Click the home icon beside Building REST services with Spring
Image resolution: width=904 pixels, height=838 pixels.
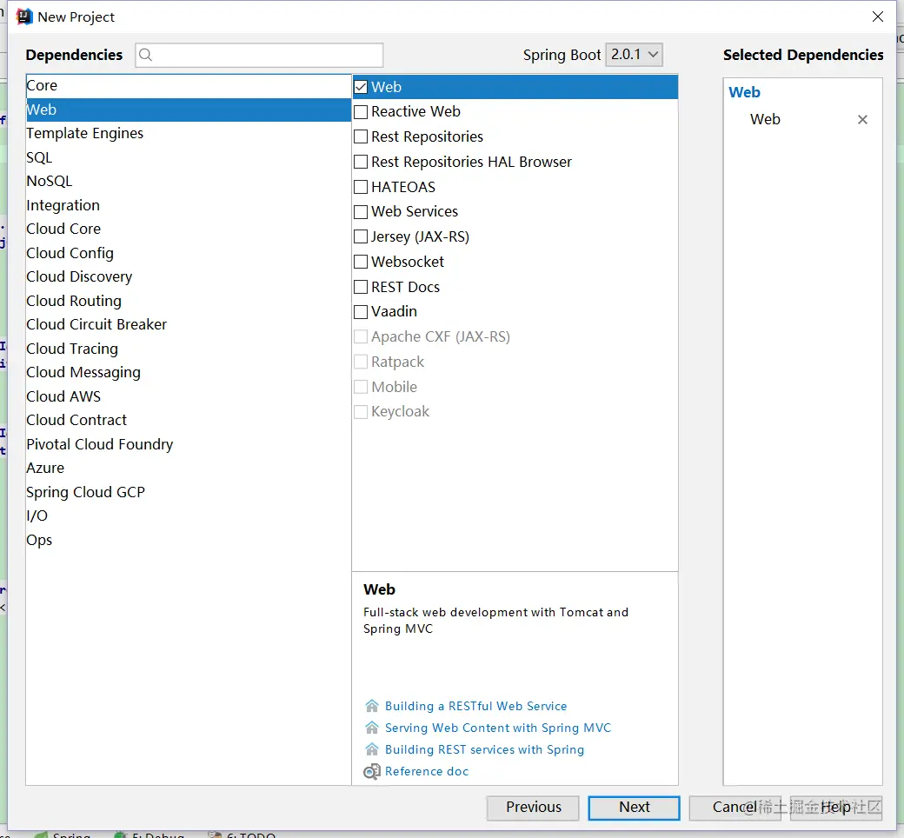[x=372, y=749]
